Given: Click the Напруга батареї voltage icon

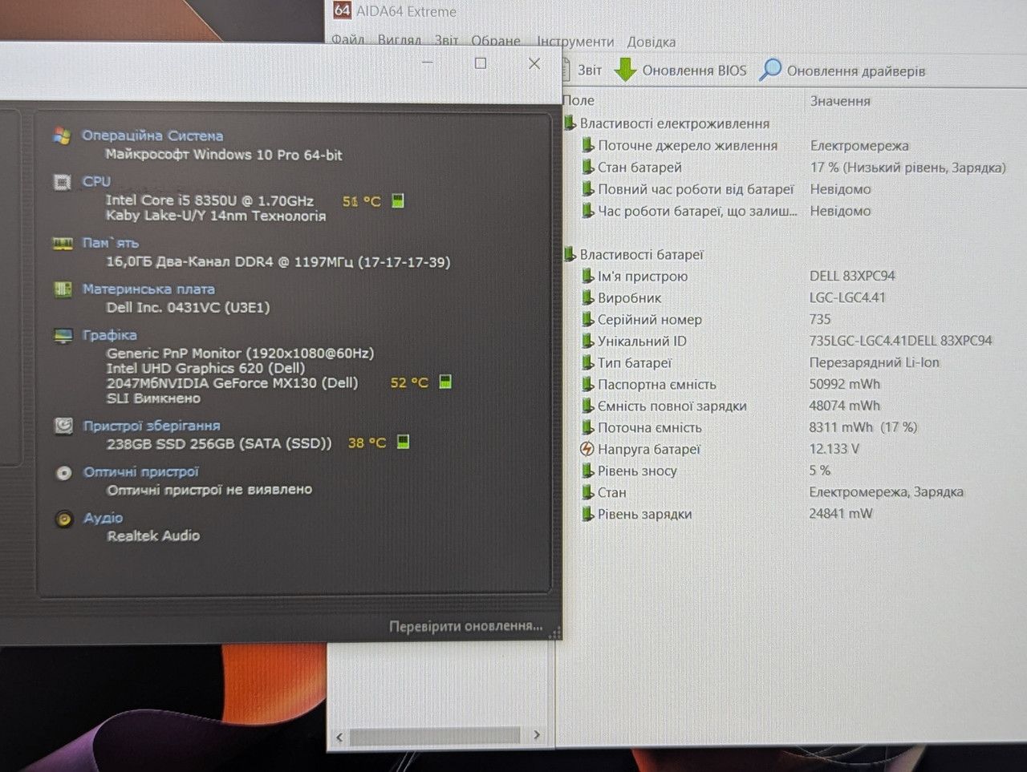Looking at the screenshot, I should (587, 449).
